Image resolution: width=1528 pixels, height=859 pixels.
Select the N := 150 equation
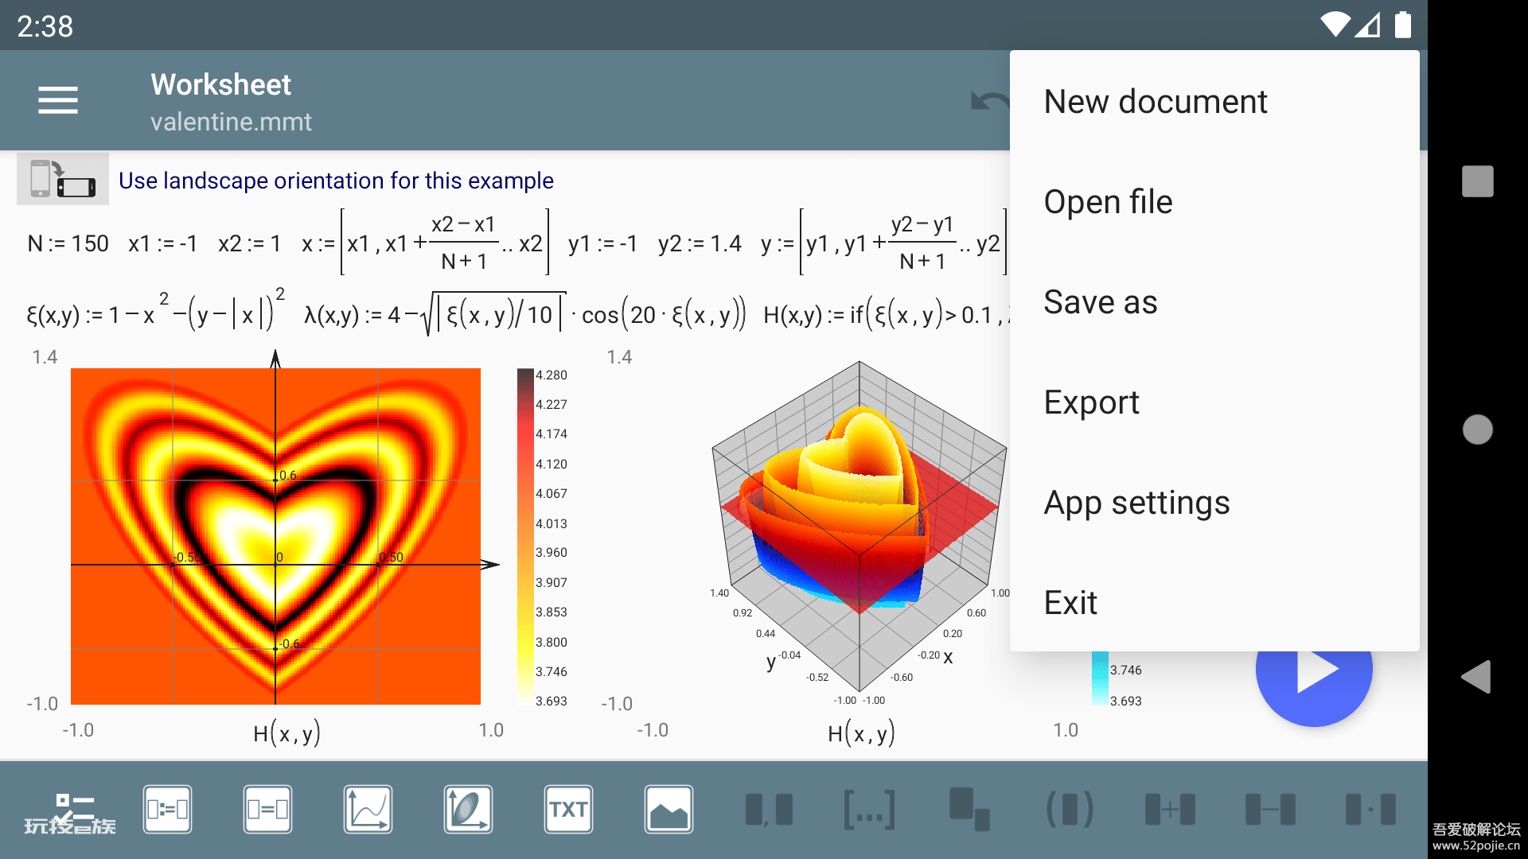[x=68, y=243]
